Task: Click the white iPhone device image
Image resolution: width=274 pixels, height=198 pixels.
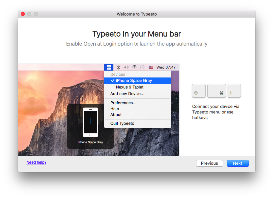Action: click(91, 122)
